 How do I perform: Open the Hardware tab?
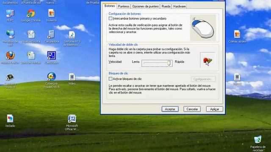[x=180, y=6]
